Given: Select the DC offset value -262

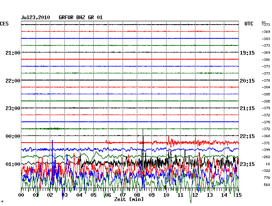Looking at the screenshot, I should click(x=266, y=157).
